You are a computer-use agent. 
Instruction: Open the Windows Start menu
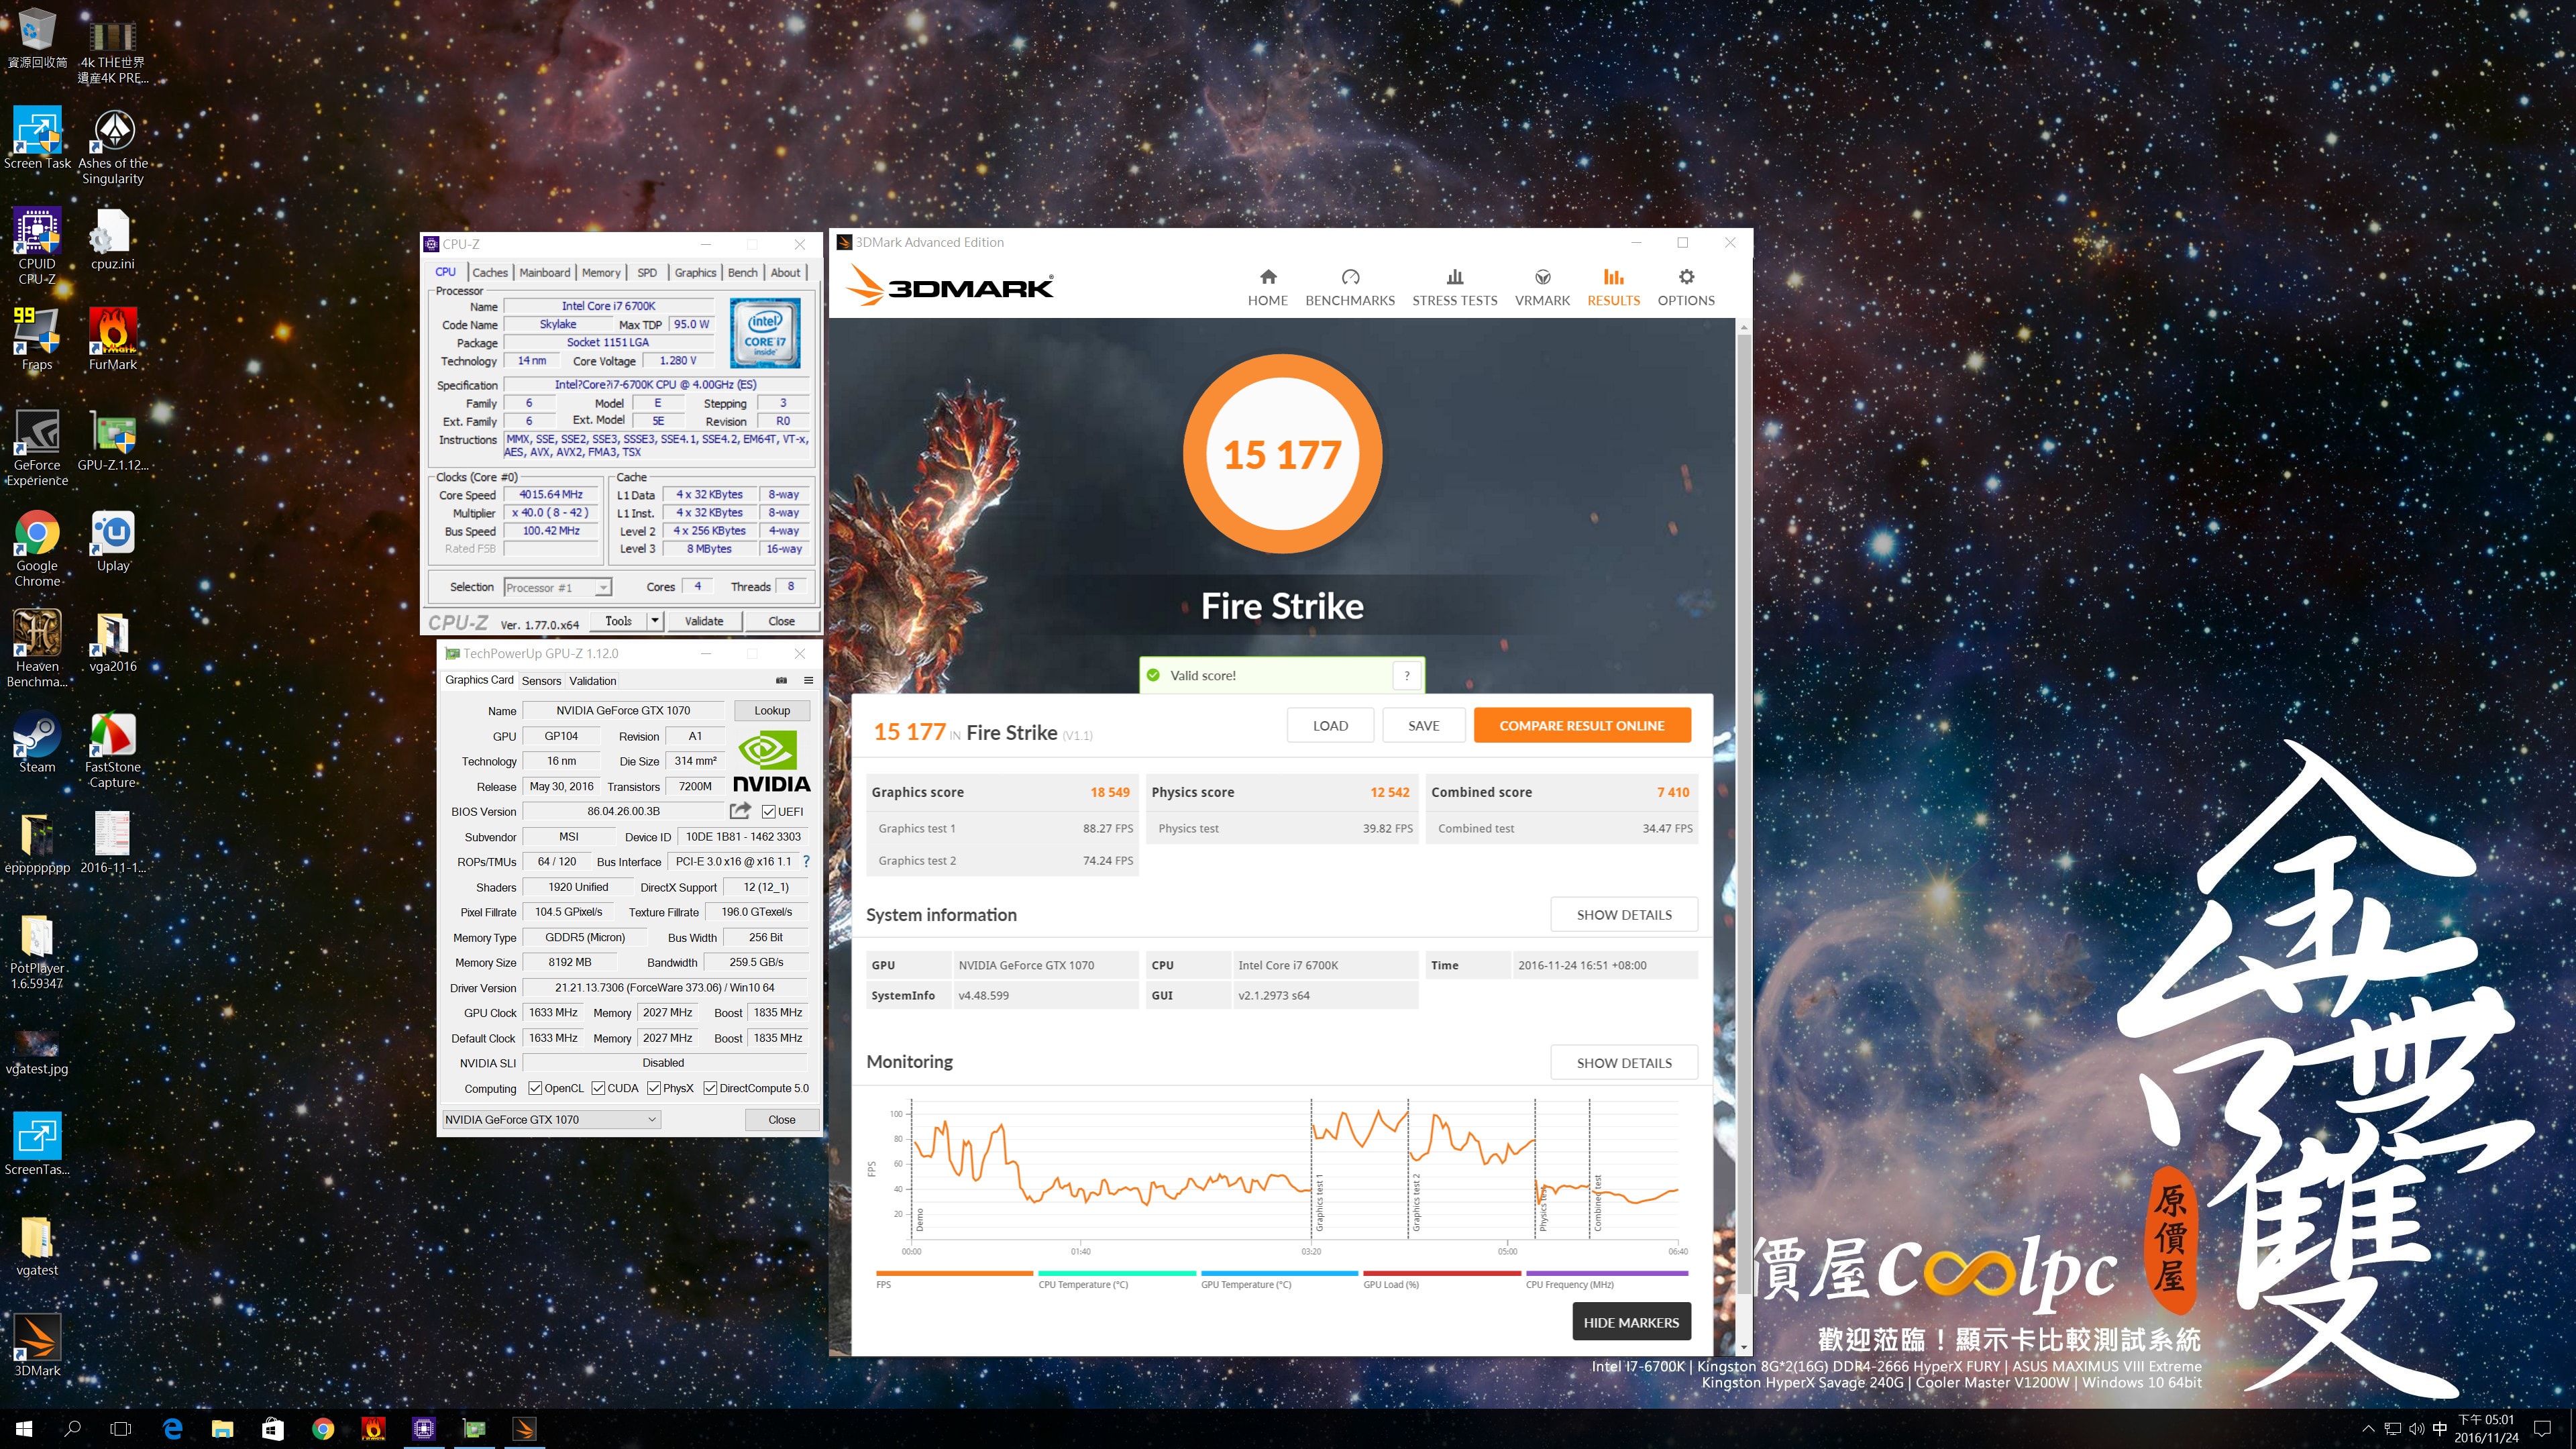click(24, 1429)
